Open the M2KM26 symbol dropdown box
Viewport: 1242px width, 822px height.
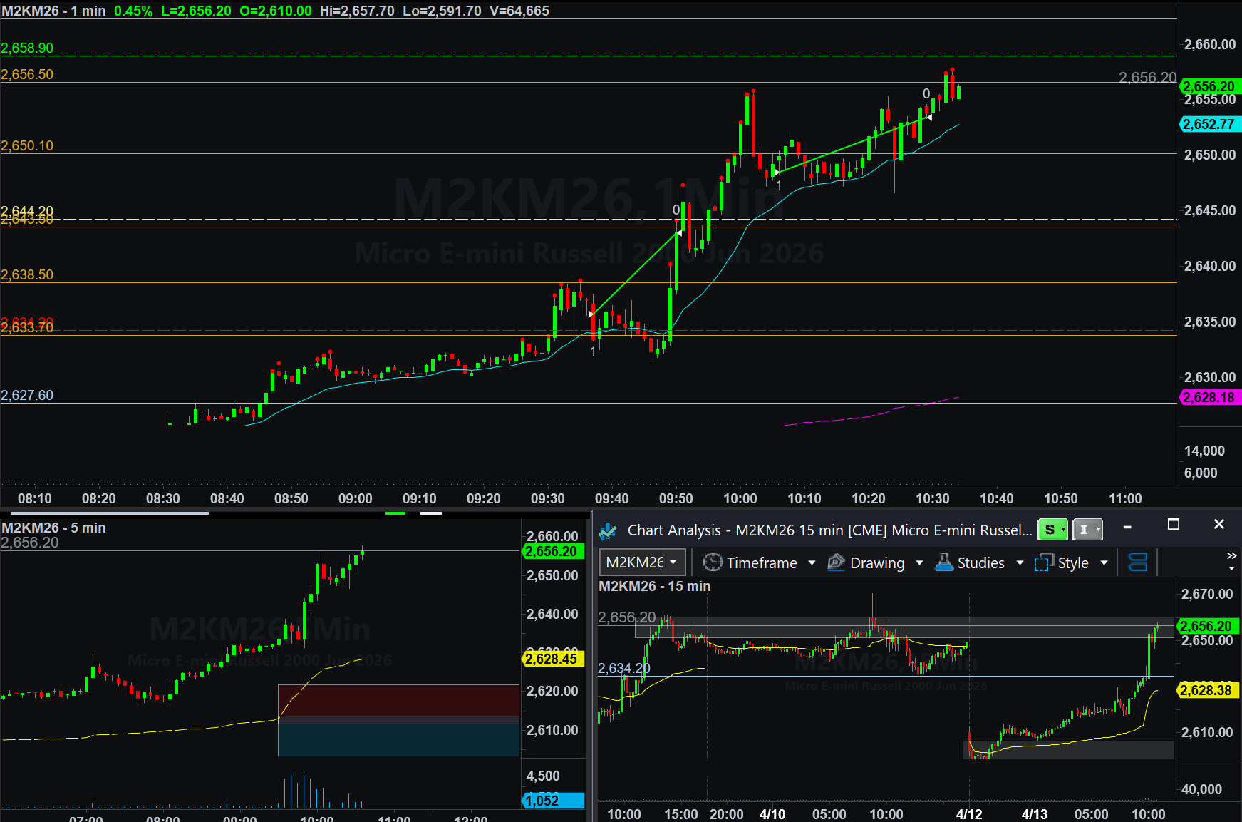(641, 562)
